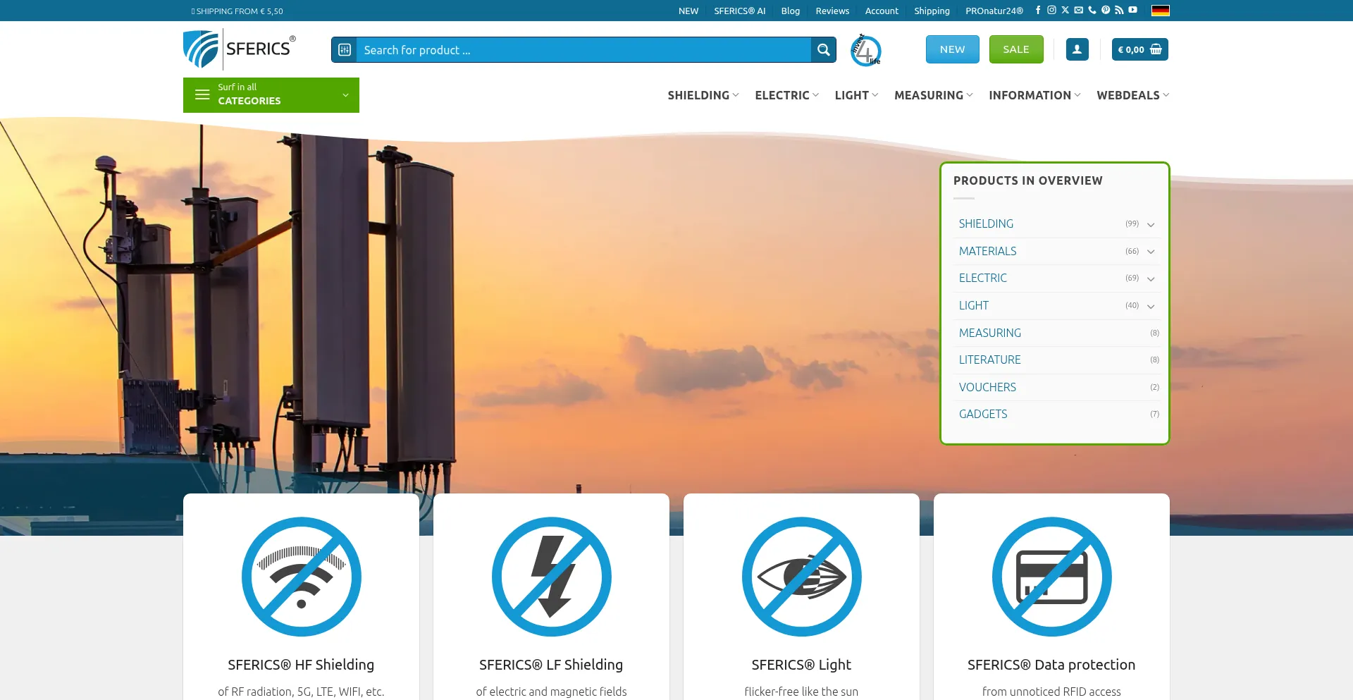Open SFERICS® HF Shielding title
The image size is (1353, 700).
tap(301, 665)
